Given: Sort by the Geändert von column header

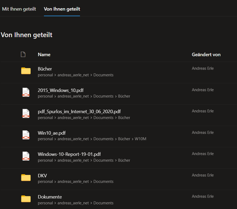Looking at the screenshot, I should pos(206,55).
